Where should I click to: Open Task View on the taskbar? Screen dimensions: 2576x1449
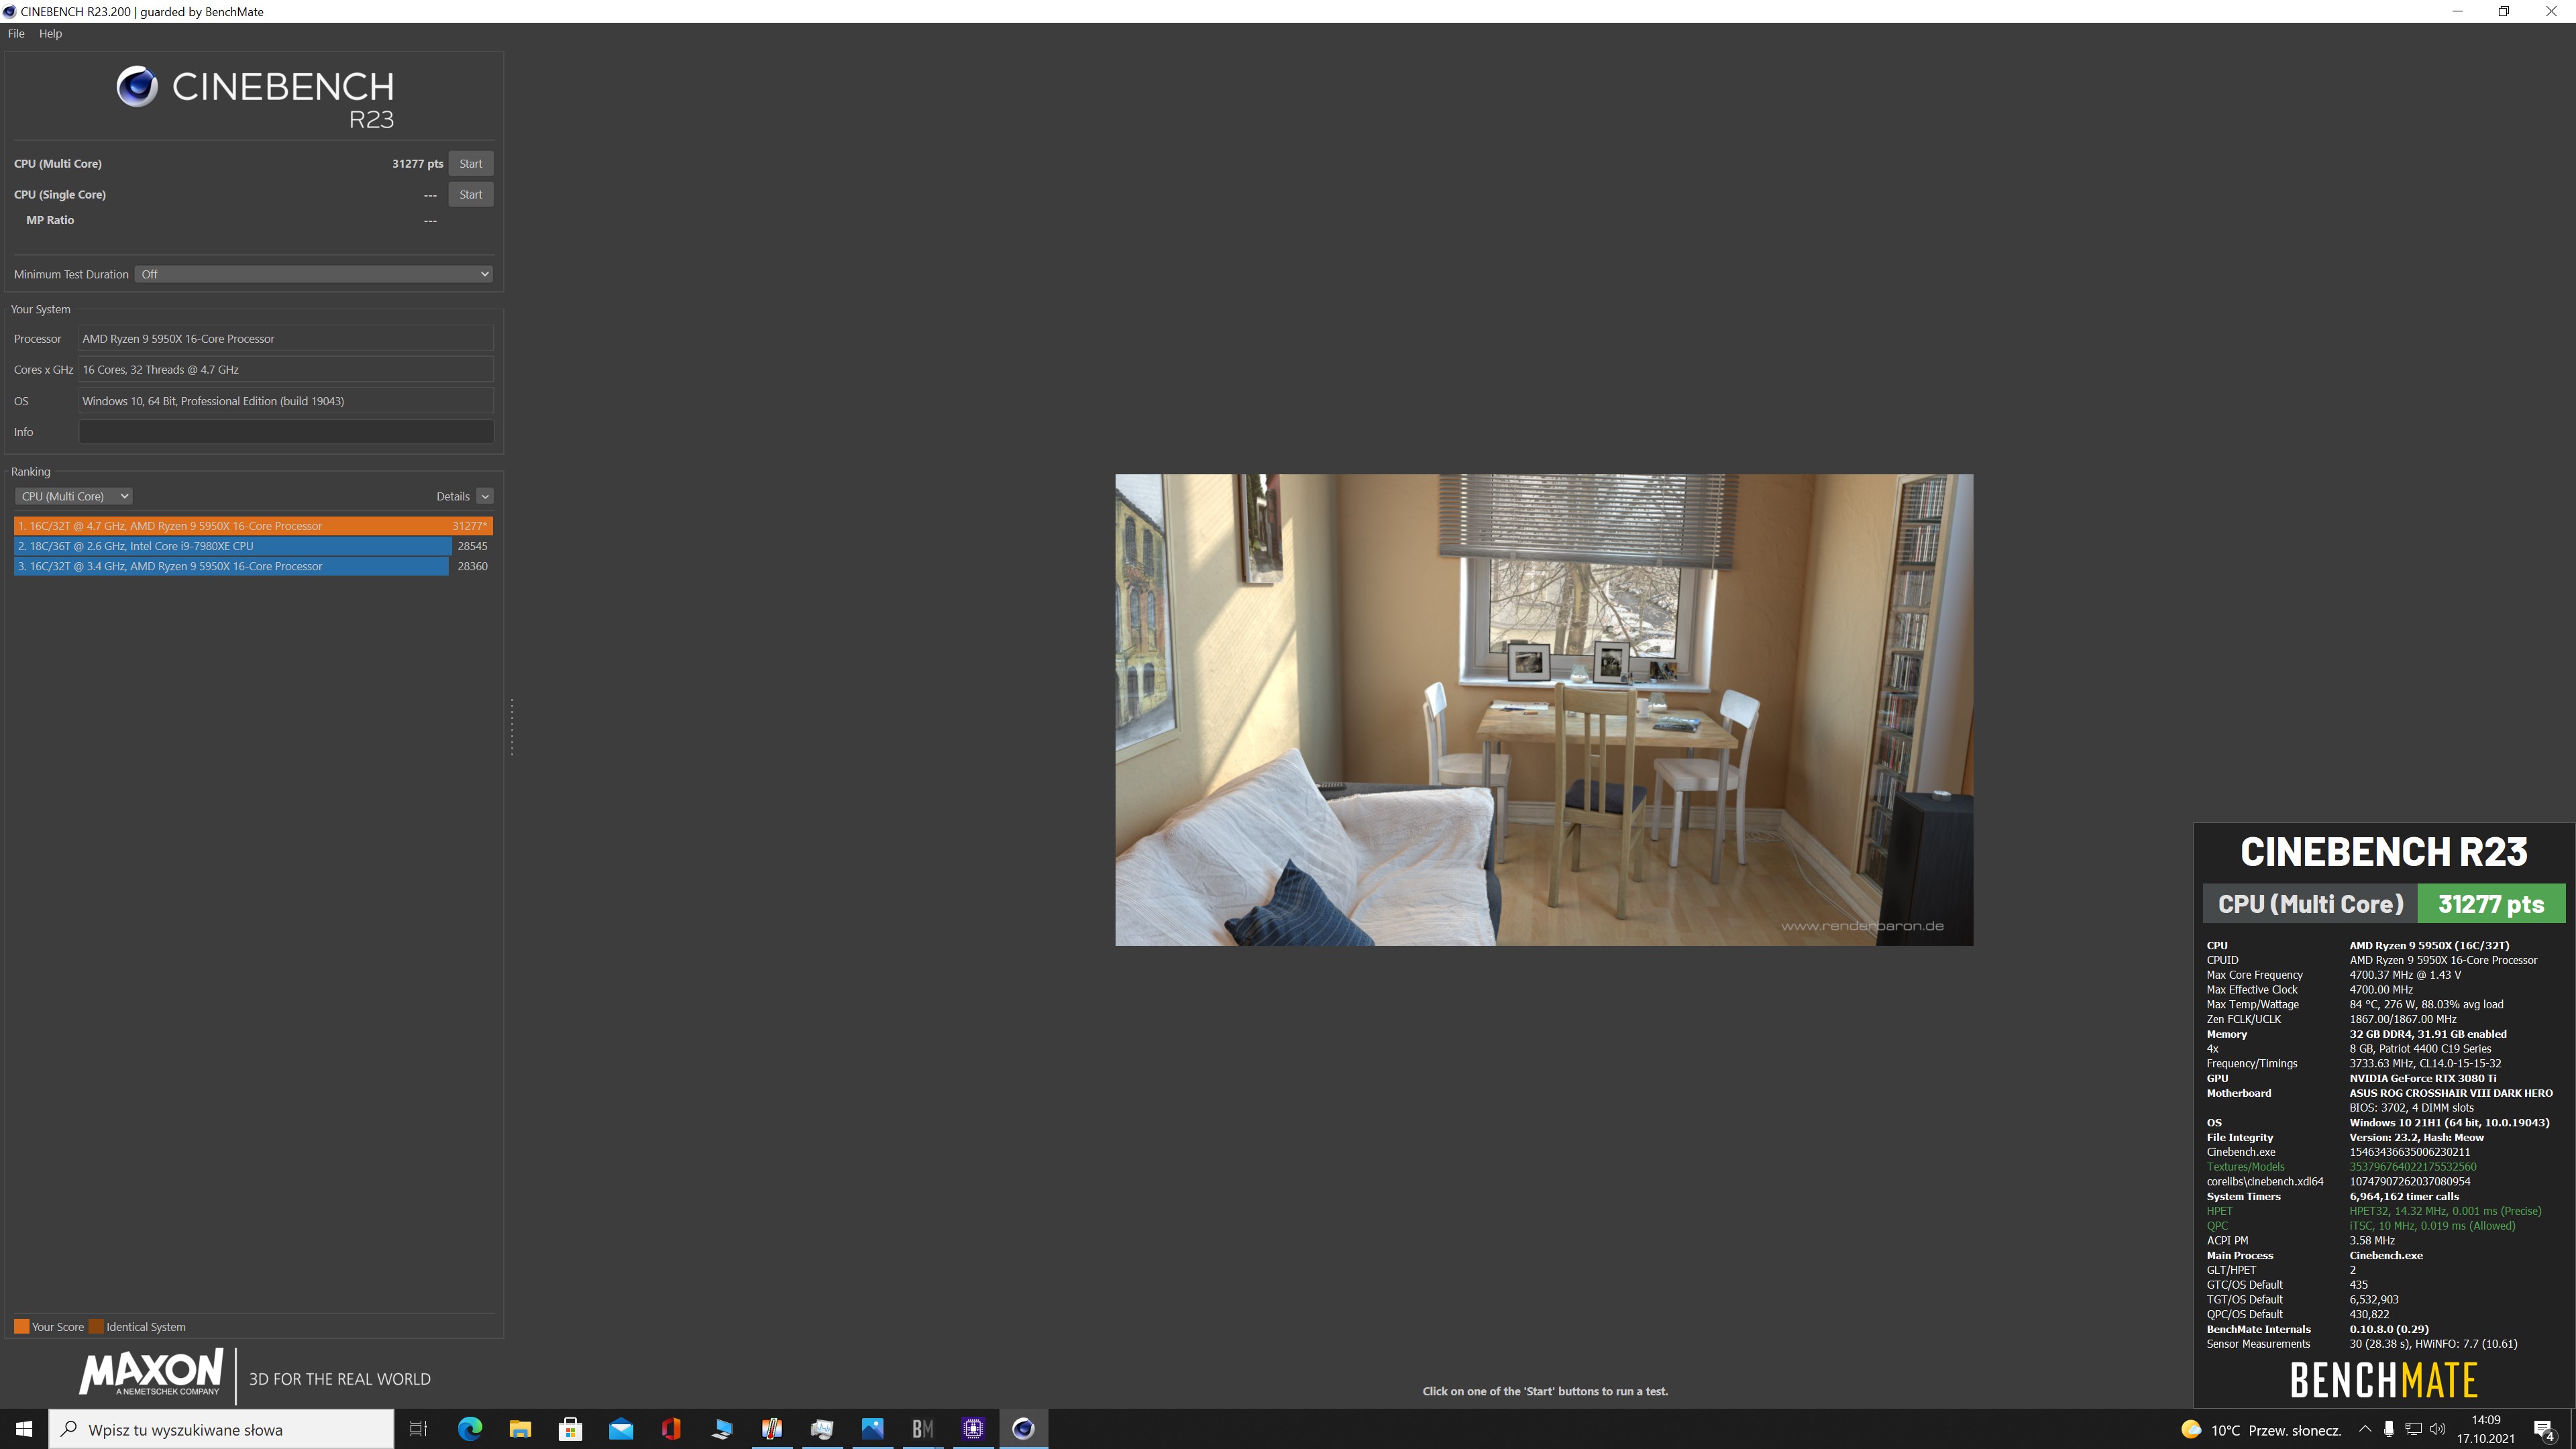tap(419, 1429)
